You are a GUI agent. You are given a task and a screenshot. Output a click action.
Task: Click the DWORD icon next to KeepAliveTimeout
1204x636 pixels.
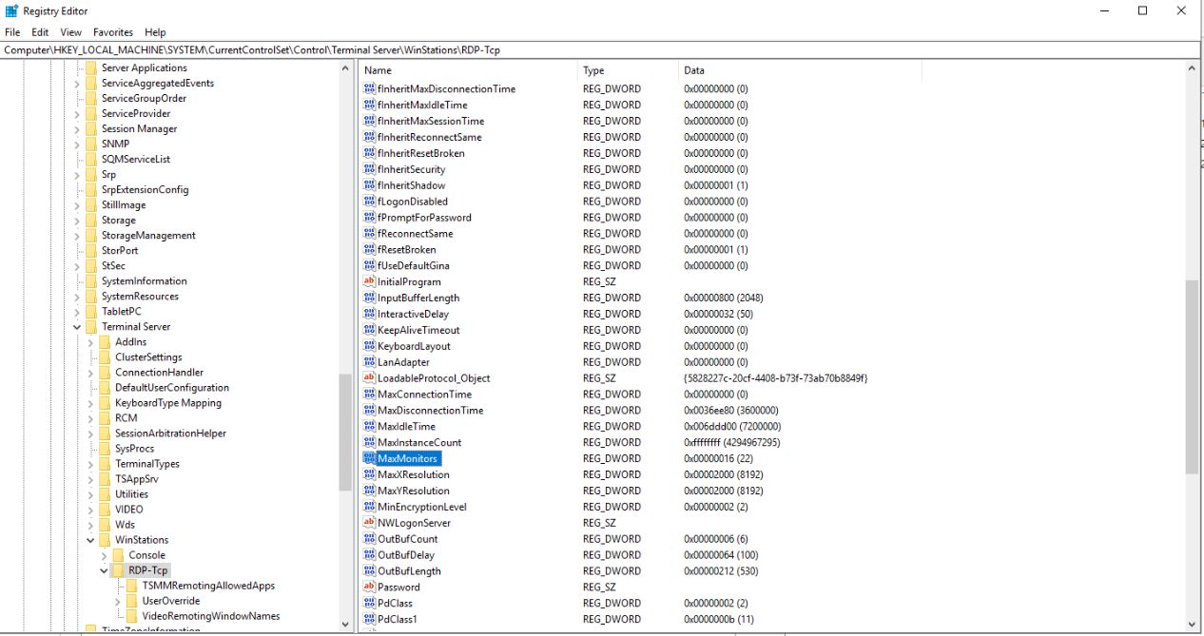tap(368, 330)
